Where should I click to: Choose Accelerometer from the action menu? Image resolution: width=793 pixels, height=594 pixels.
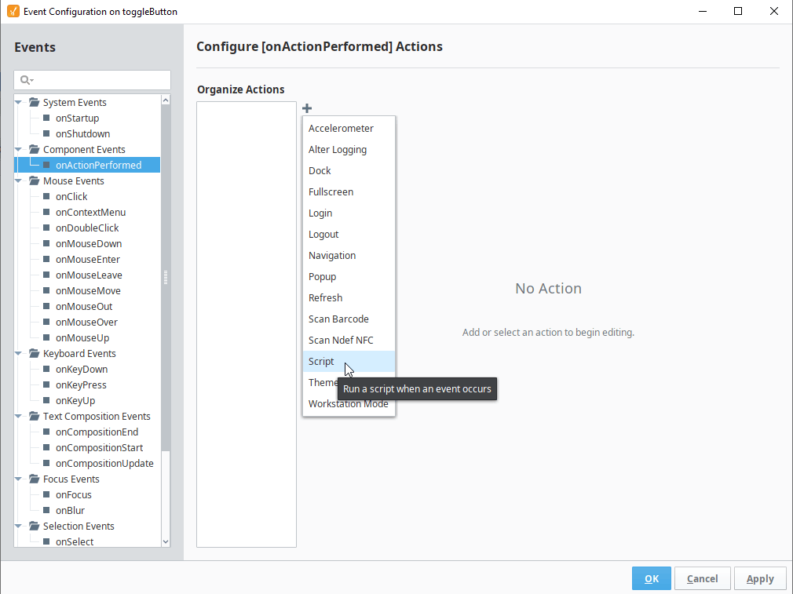pyautogui.click(x=349, y=129)
